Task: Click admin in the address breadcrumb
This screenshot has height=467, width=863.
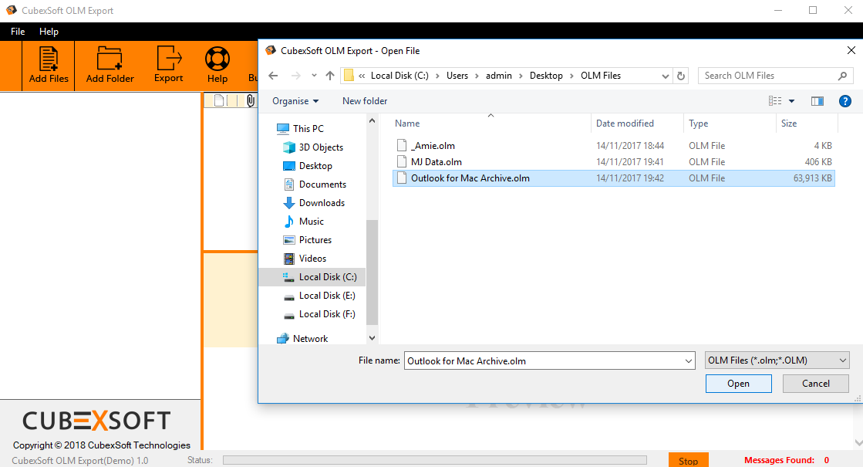Action: click(499, 76)
